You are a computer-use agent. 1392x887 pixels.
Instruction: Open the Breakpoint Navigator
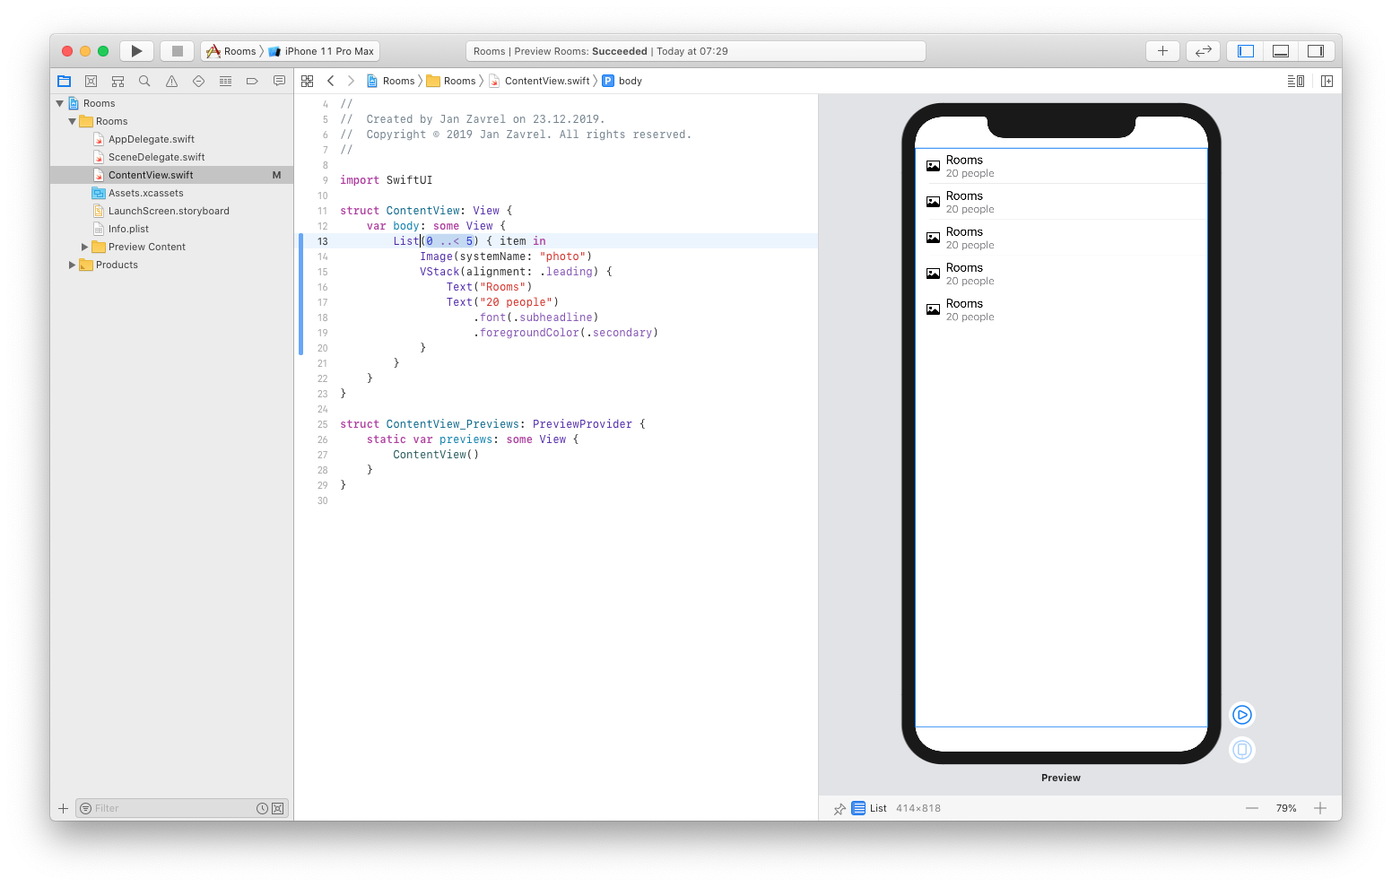252,81
